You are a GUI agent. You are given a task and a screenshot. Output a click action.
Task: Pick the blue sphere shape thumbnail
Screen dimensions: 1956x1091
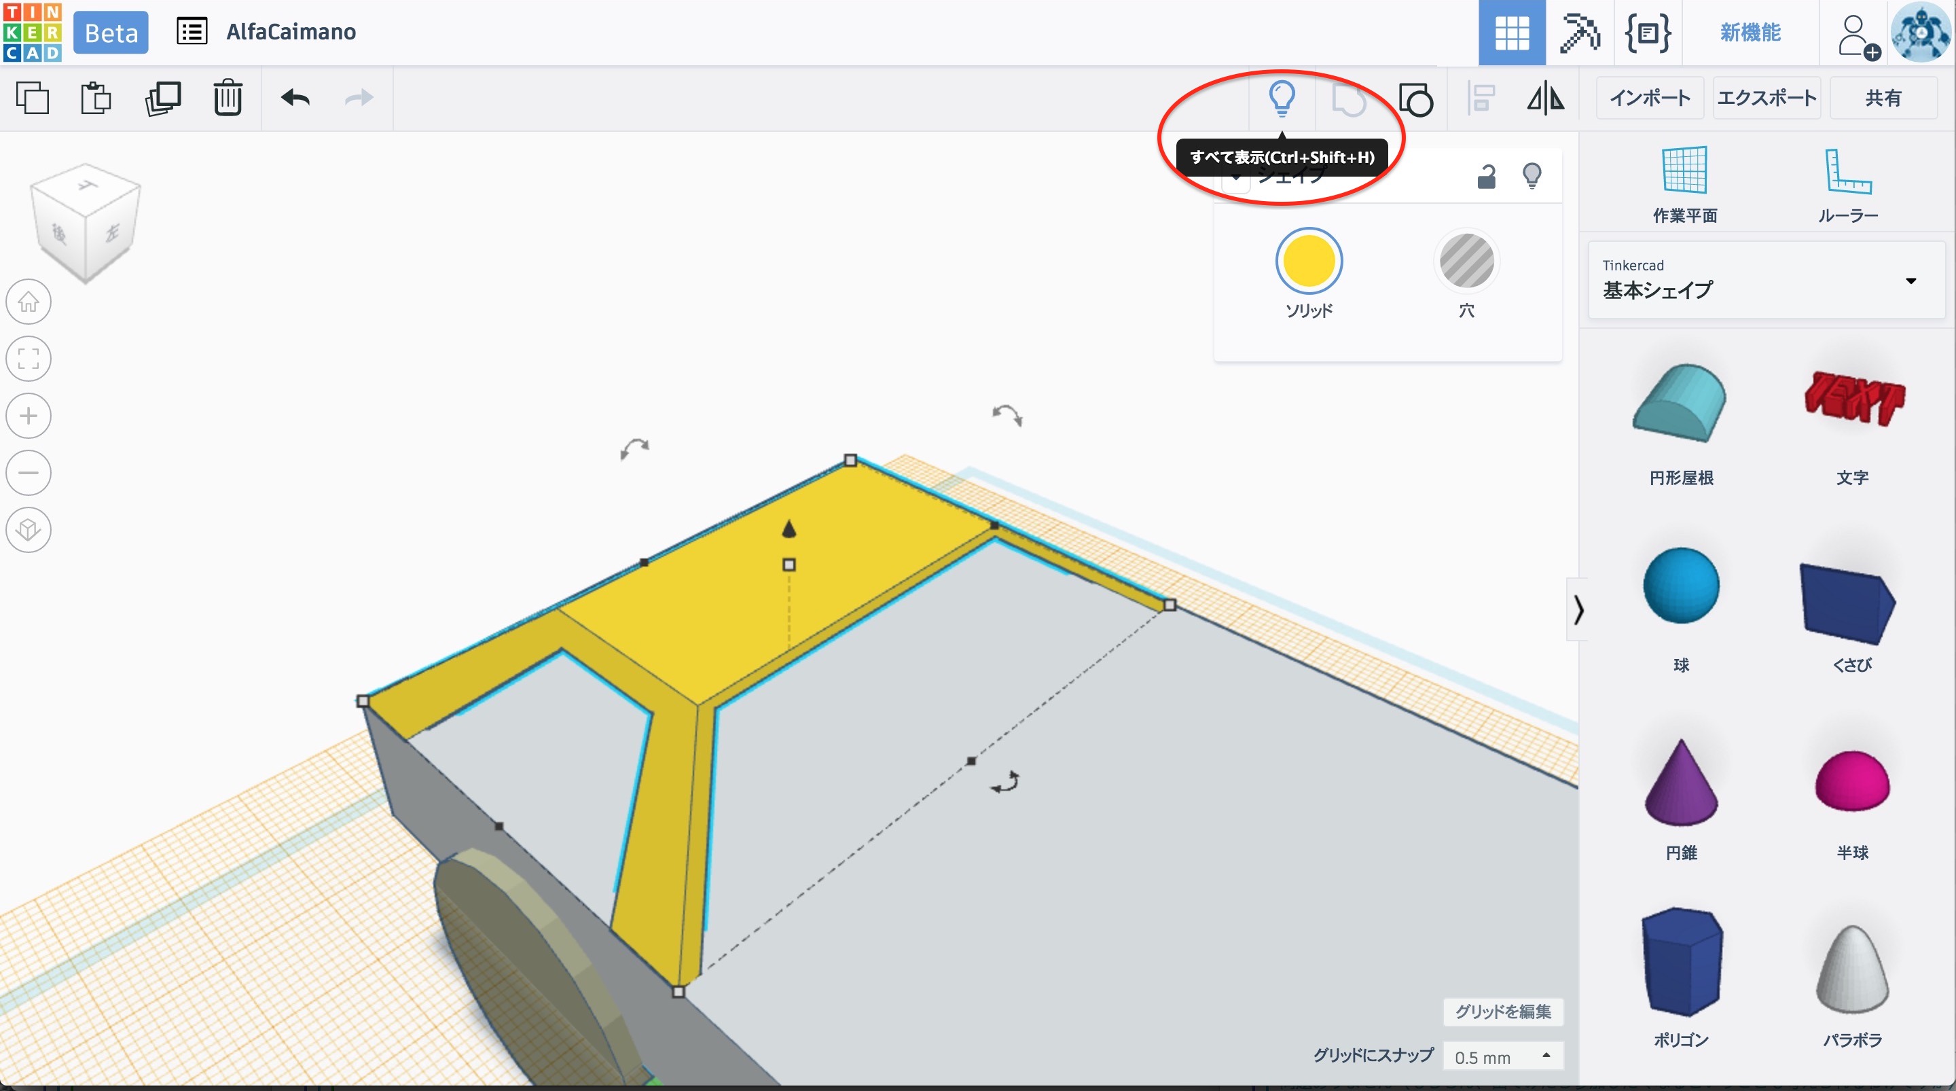(1680, 586)
